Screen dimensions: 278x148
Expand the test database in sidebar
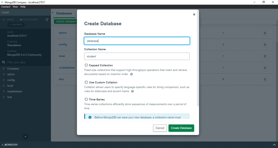[x=4, y=97]
